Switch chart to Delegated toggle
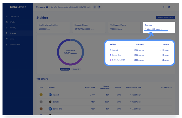Viewport: 182px width, 118px height. (65, 69)
